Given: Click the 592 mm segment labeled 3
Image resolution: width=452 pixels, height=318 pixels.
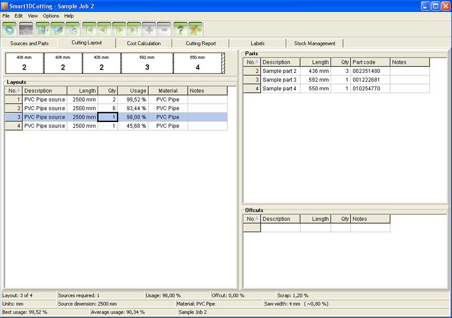Looking at the screenshot, I should click(x=147, y=63).
